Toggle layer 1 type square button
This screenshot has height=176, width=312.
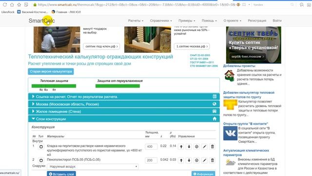[41, 147]
